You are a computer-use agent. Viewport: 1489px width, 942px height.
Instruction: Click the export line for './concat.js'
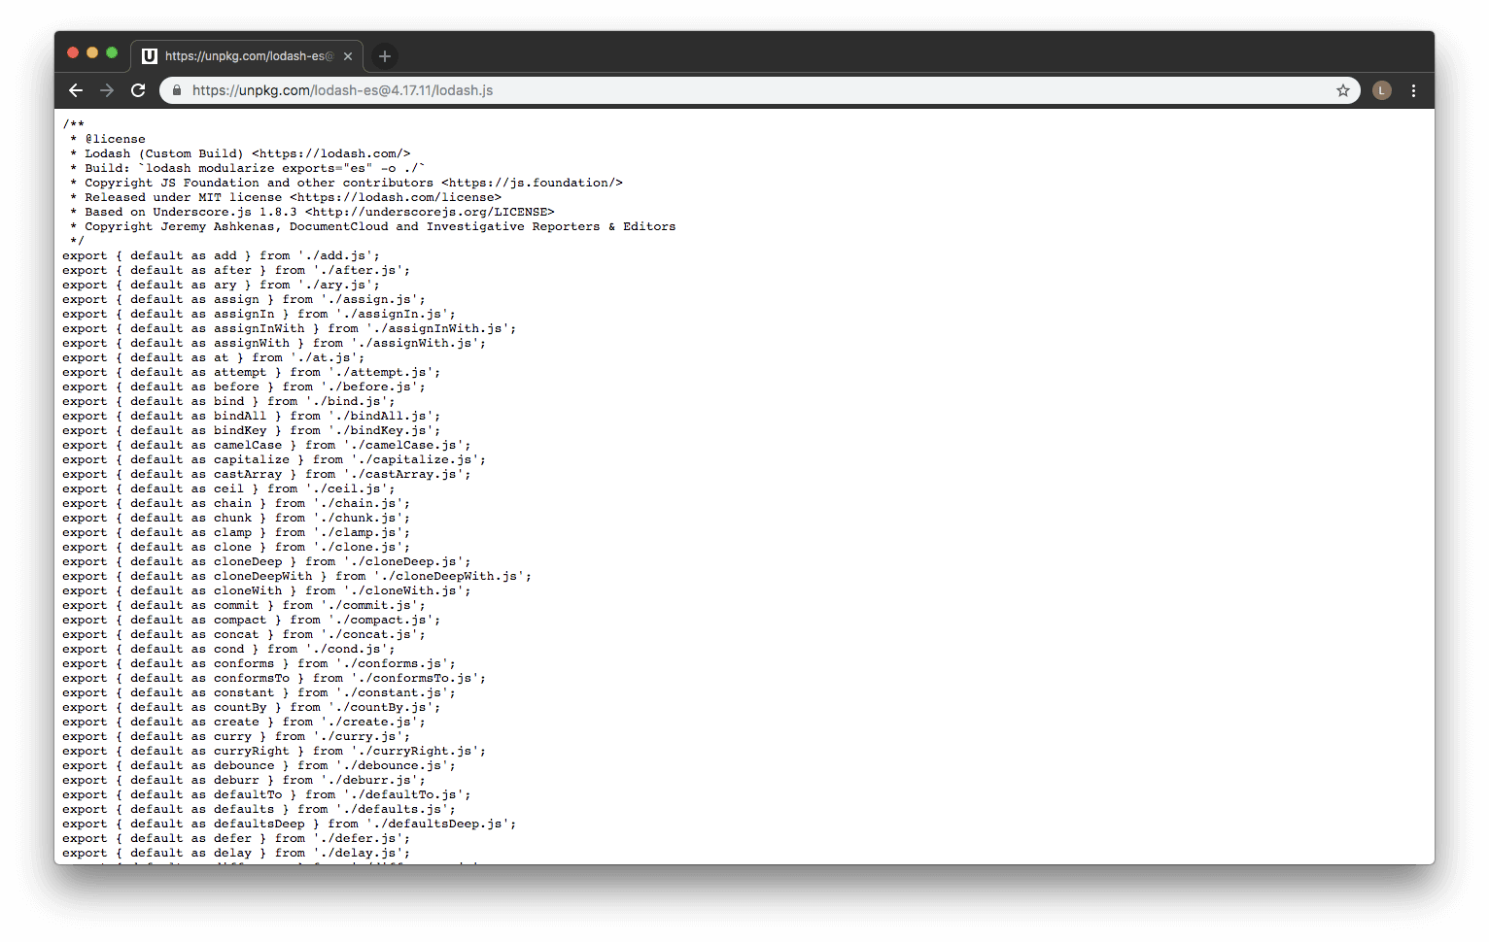[244, 634]
